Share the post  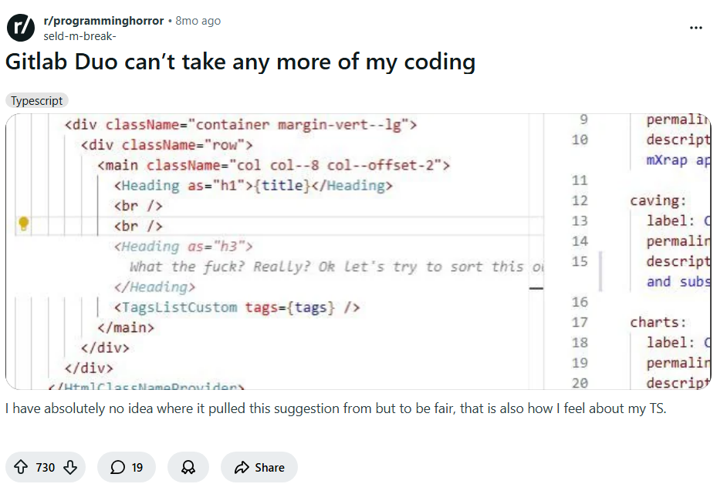click(259, 467)
